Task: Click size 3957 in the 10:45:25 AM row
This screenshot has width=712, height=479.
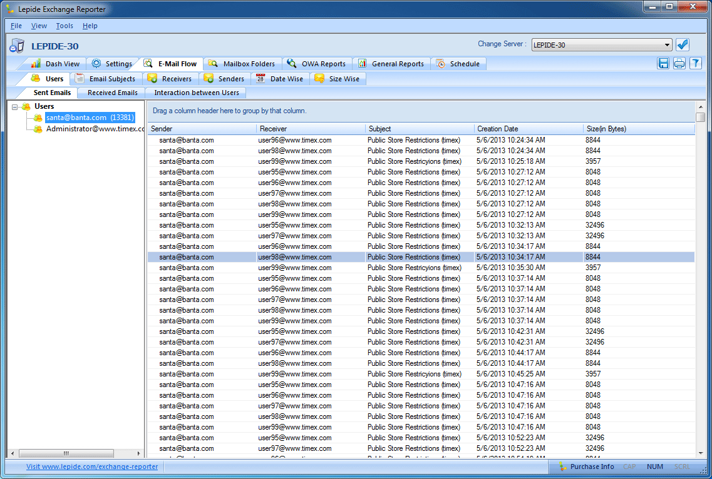Action: click(x=592, y=374)
